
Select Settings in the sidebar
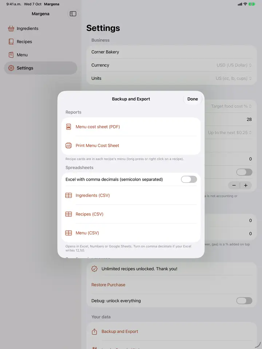(x=40, y=68)
